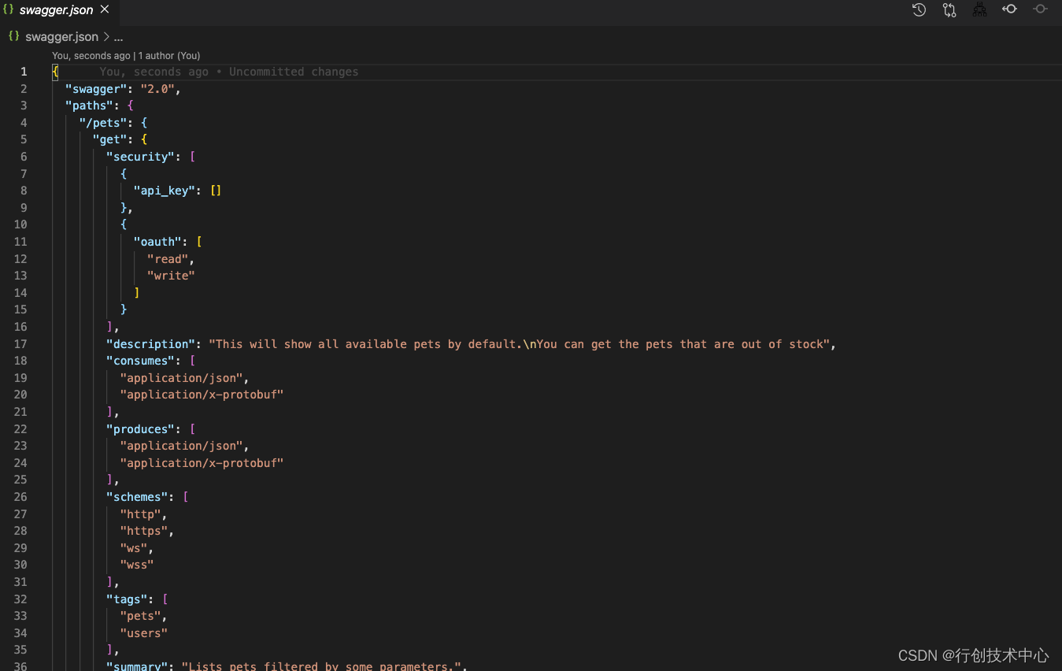1062x671 pixels.
Task: Click the 'Uncommitted changes' blame annotation
Action: [294, 72]
